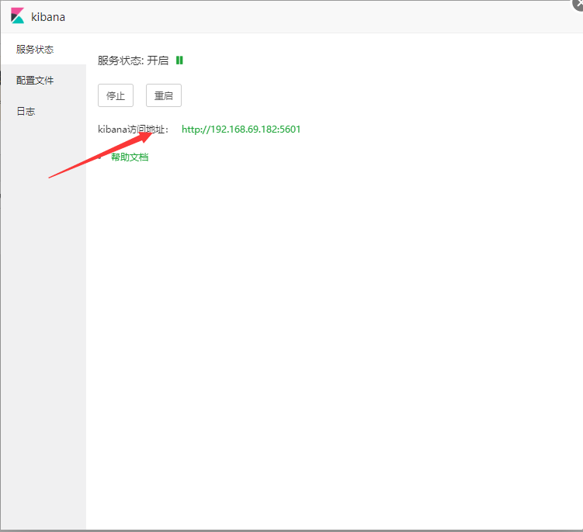Stop the service with 停止 button

point(116,95)
